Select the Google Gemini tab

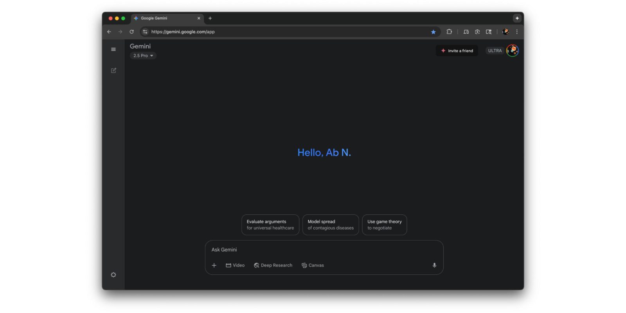[164, 18]
